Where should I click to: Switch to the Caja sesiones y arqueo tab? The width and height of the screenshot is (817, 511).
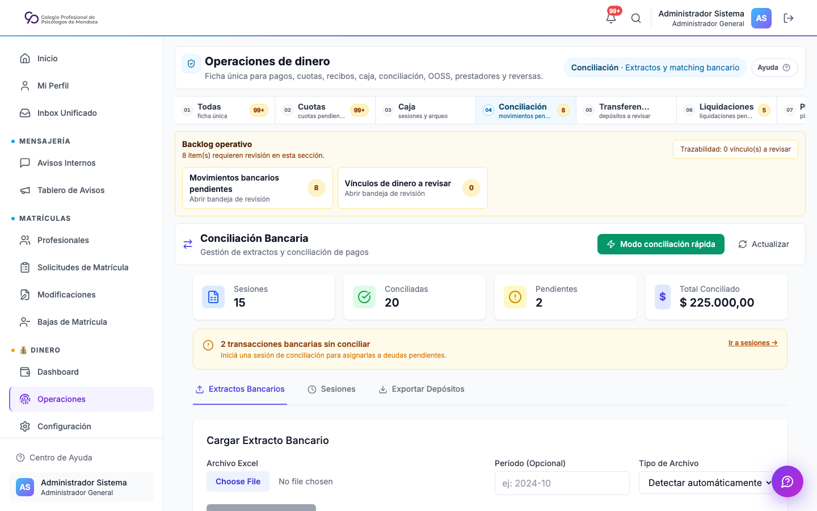[426, 110]
